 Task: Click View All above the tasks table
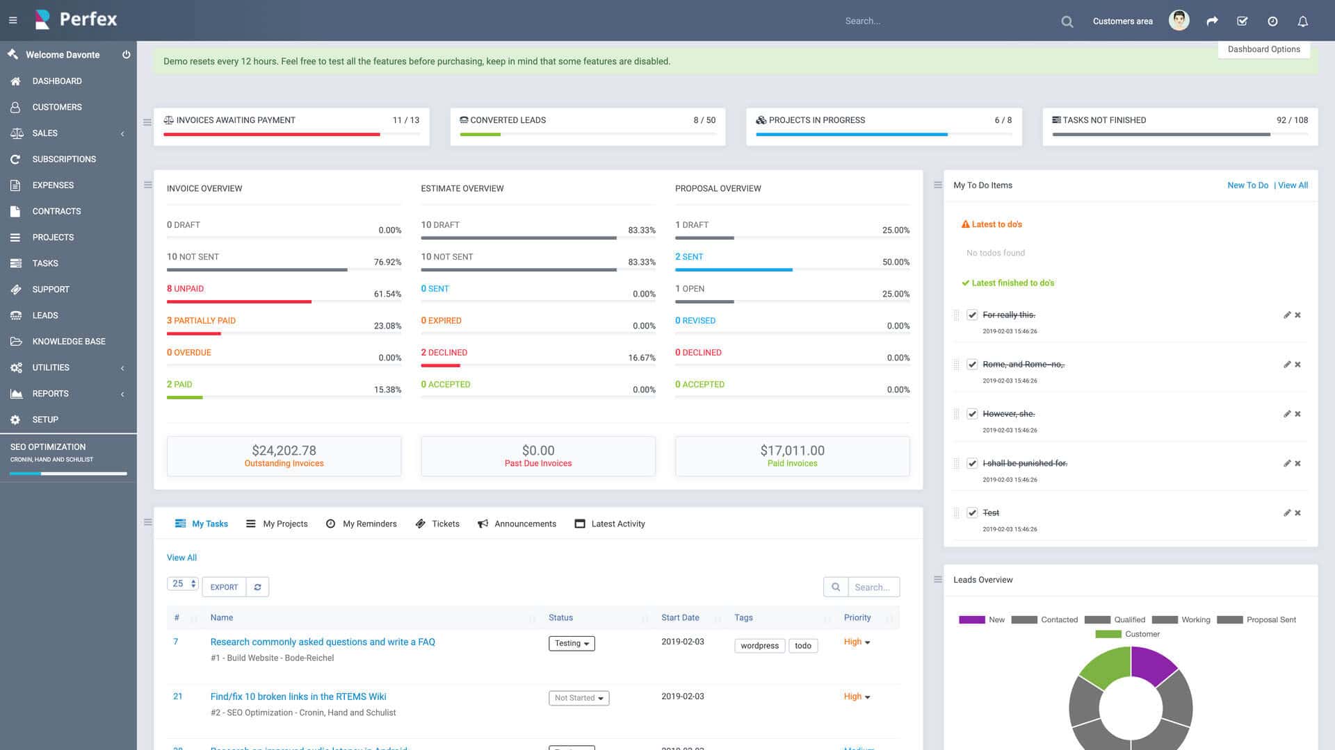point(181,558)
